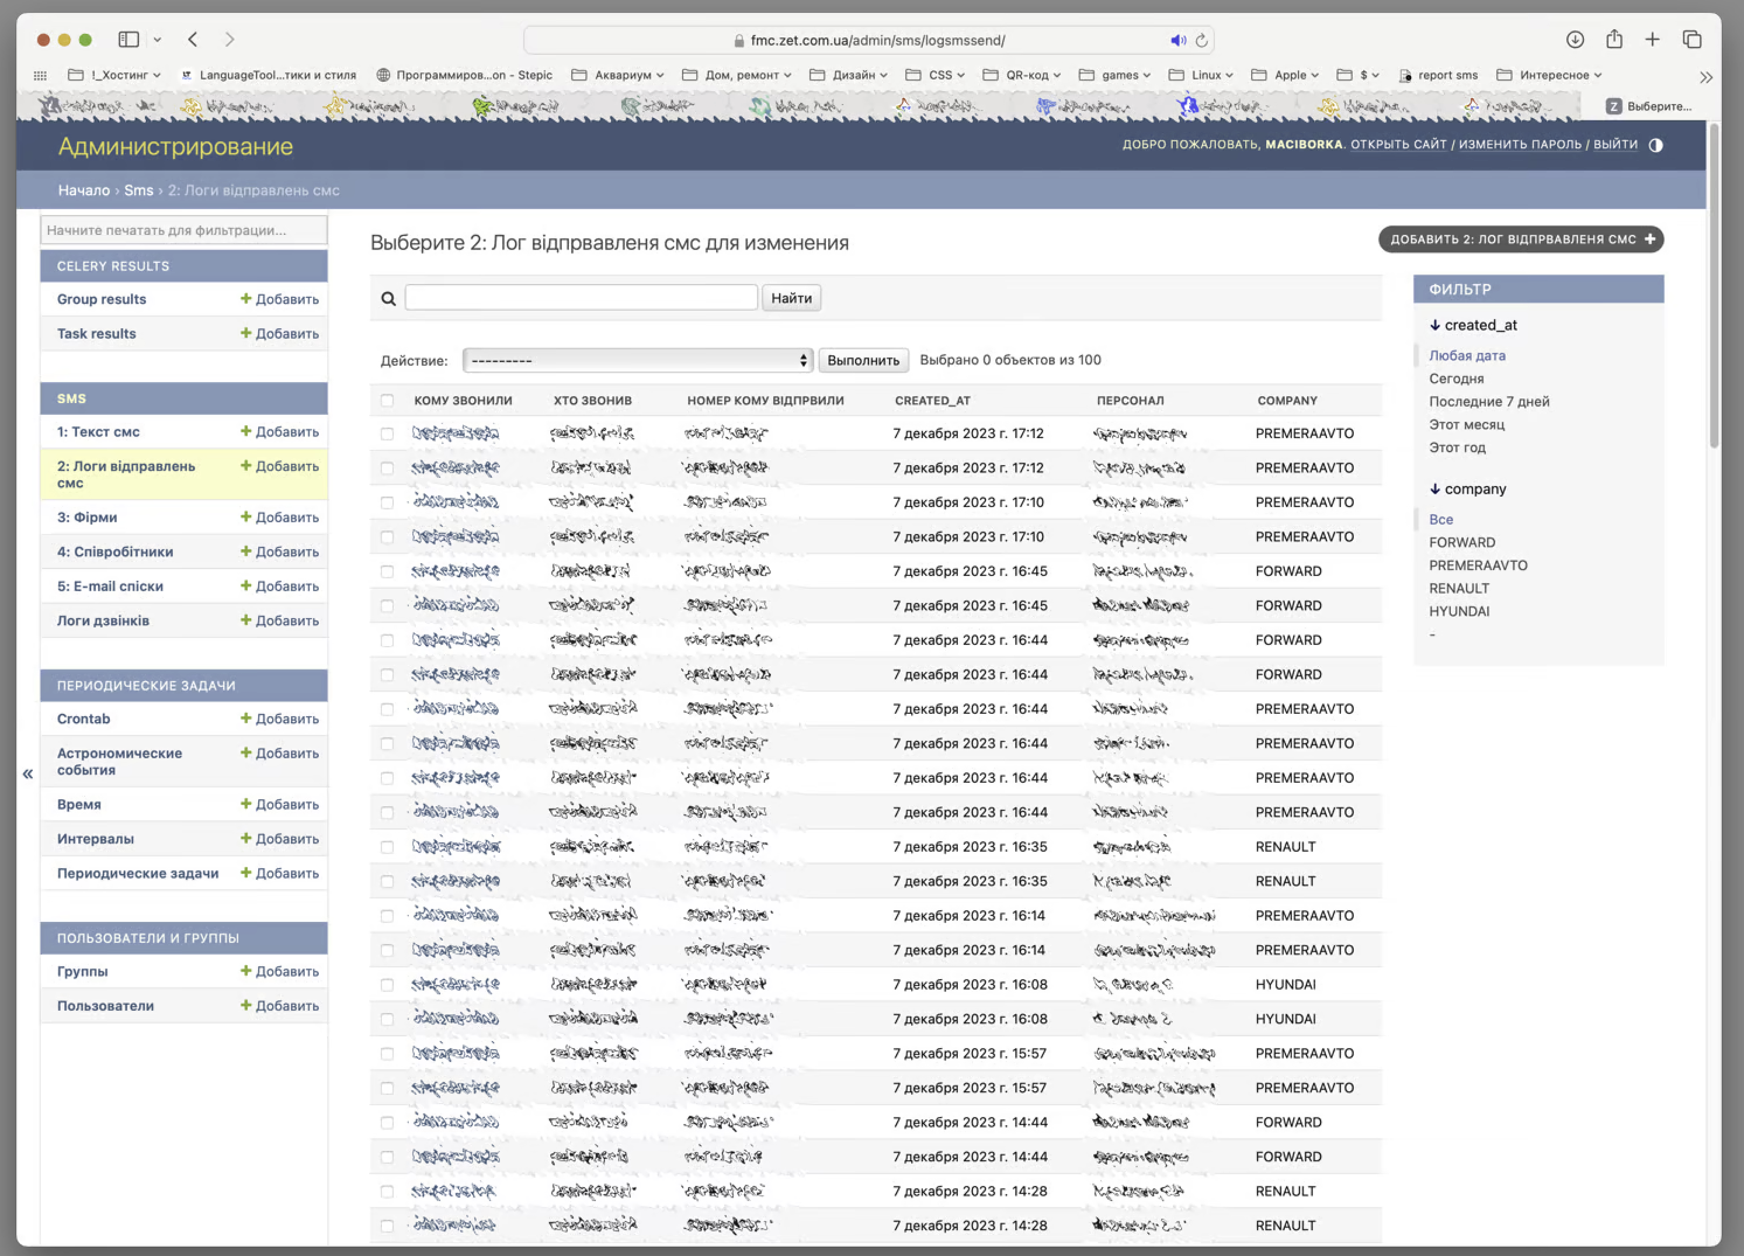Tick the select-all checkbox in table header

point(387,401)
